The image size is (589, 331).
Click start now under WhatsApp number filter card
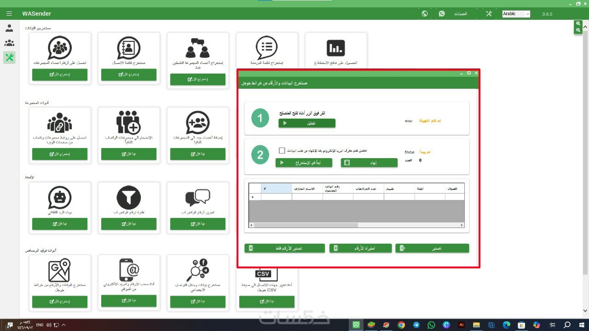click(x=129, y=224)
